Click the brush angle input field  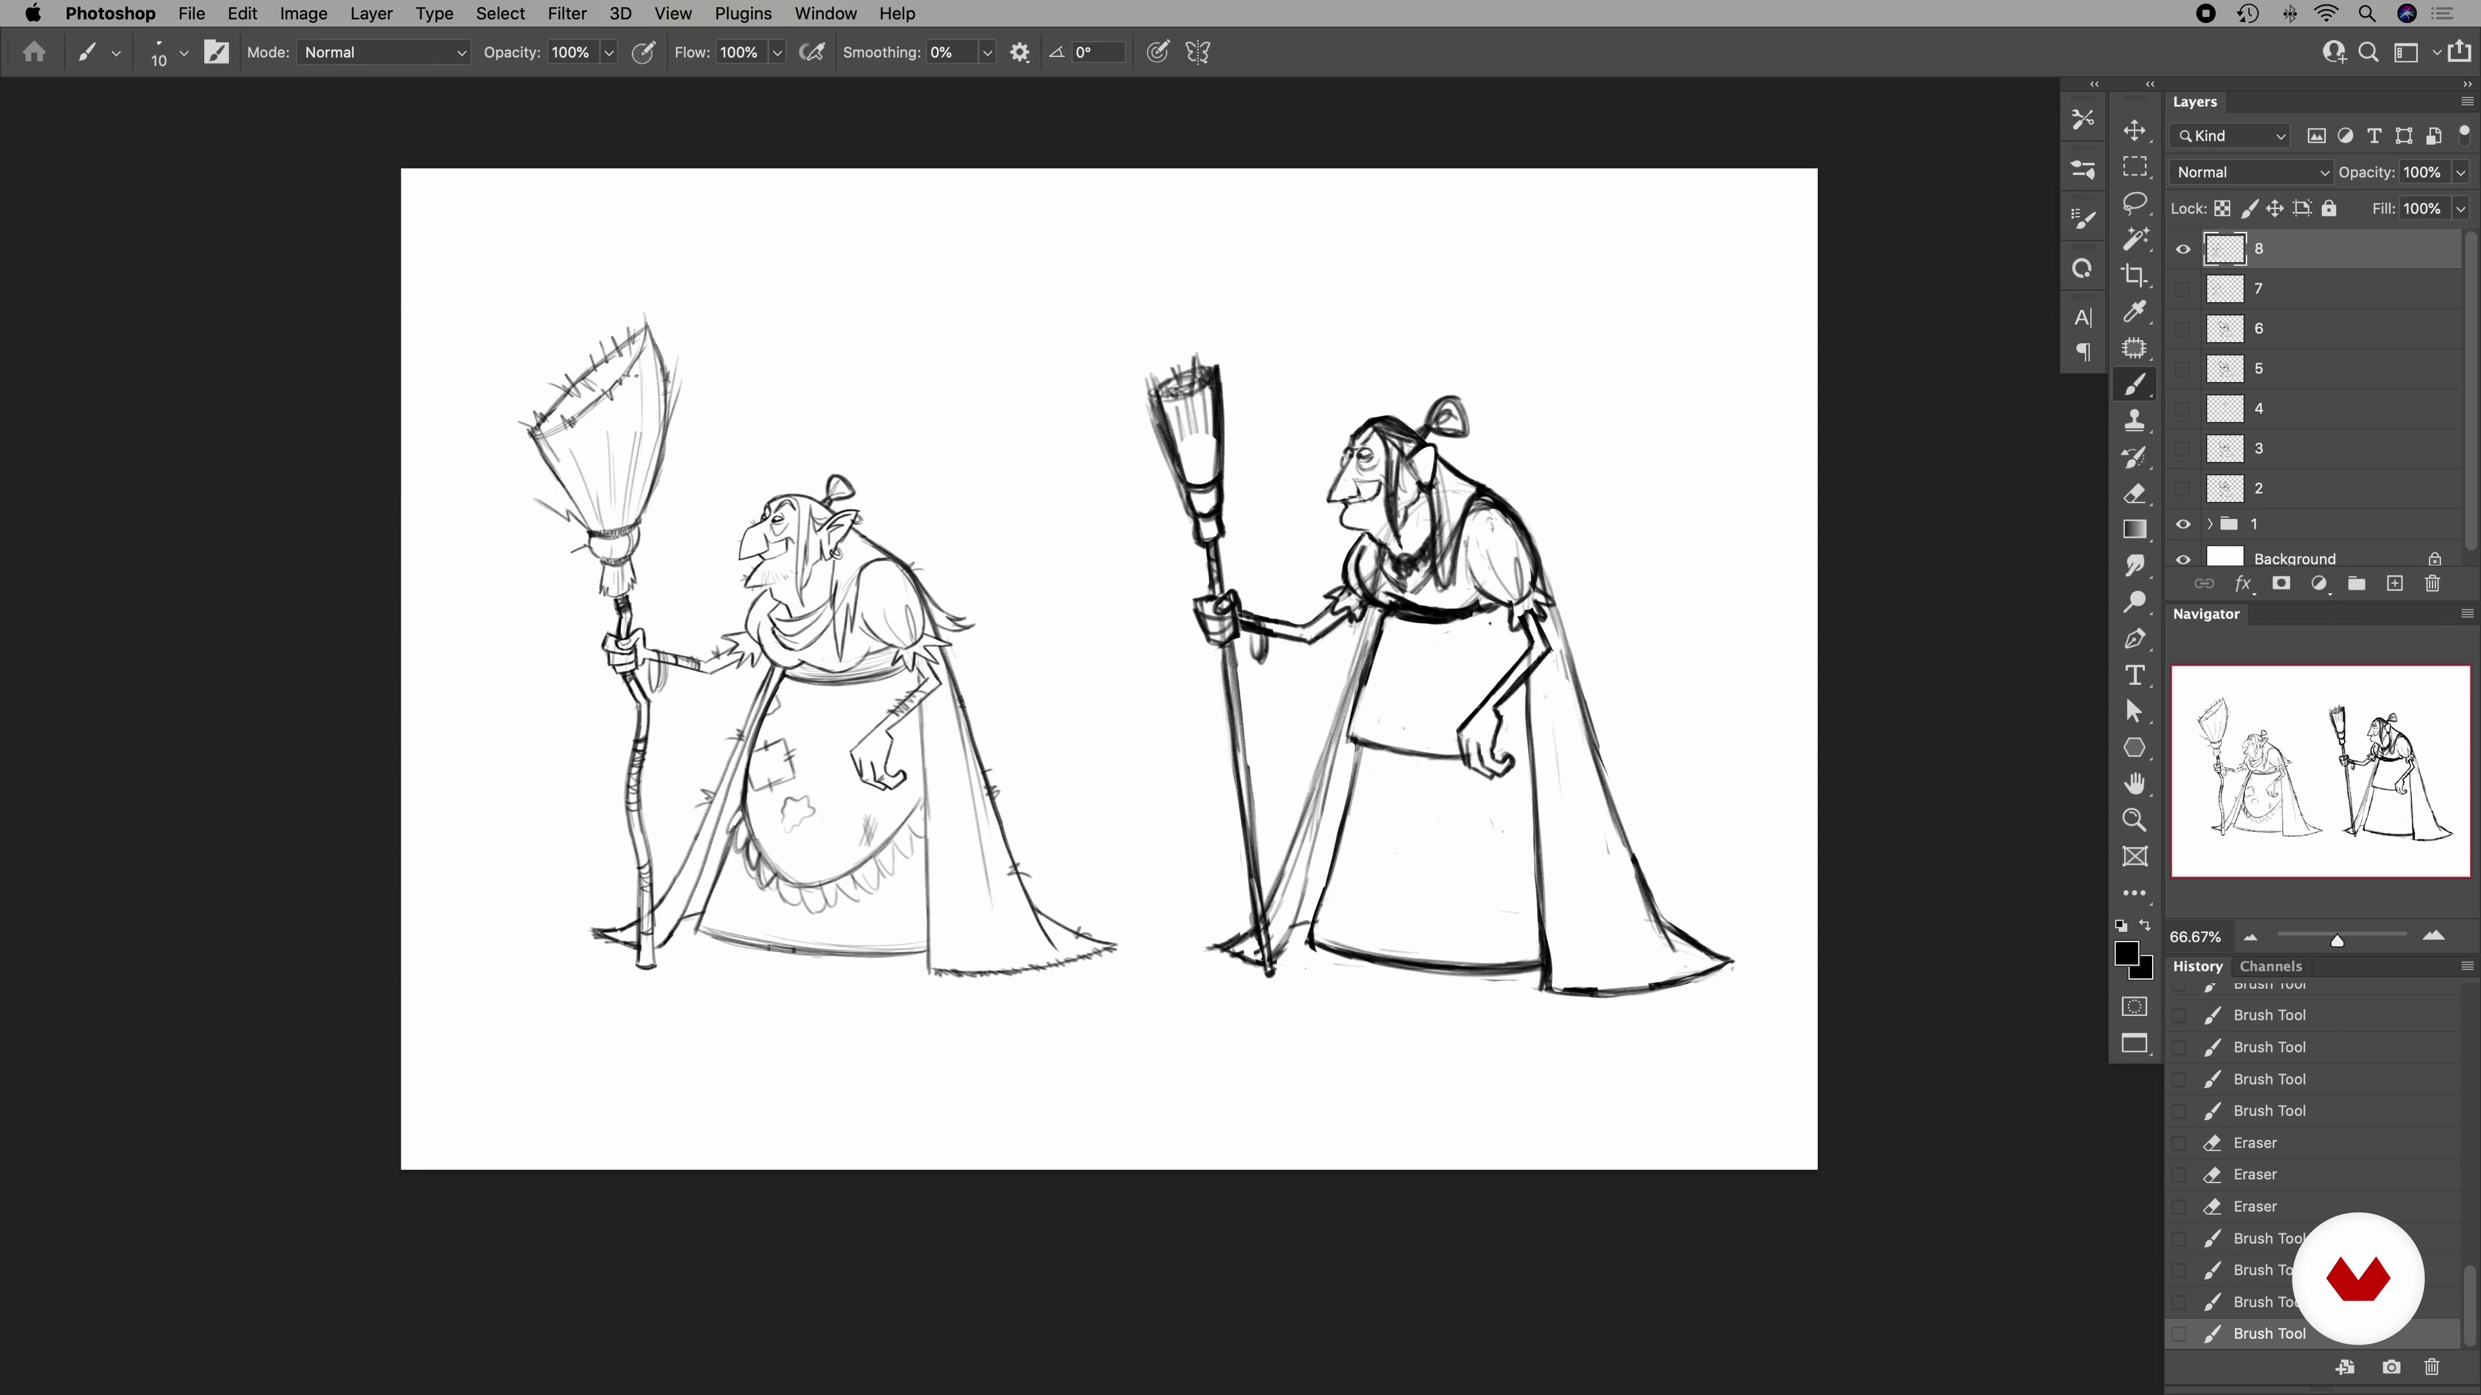1097,52
